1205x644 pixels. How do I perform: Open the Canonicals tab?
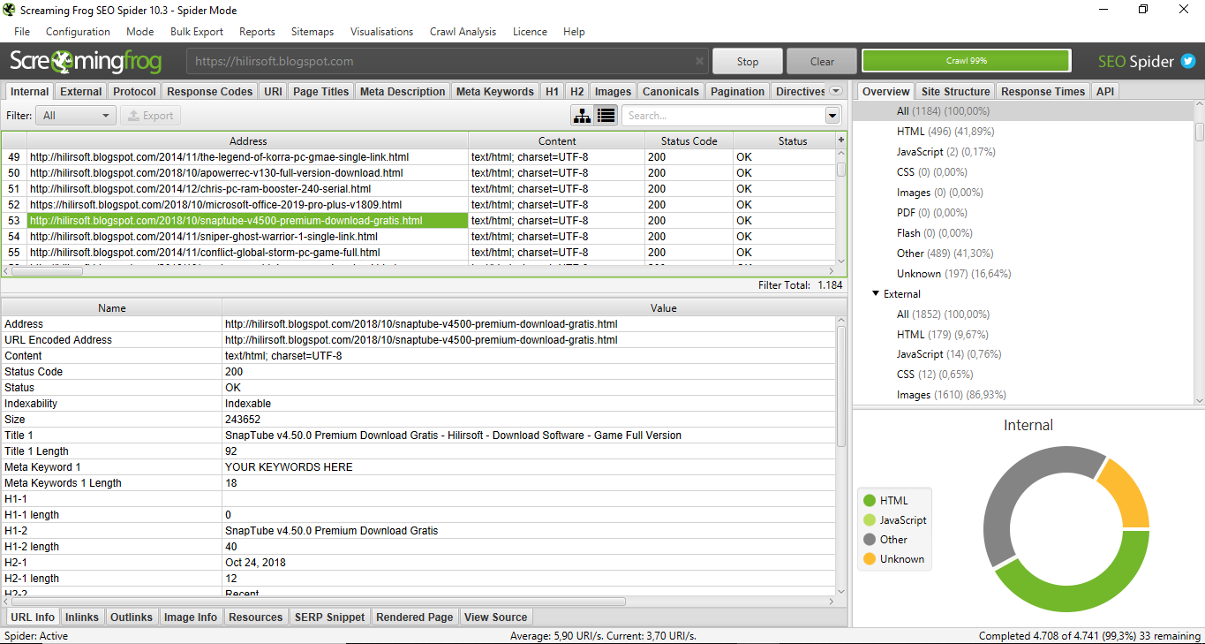[671, 91]
